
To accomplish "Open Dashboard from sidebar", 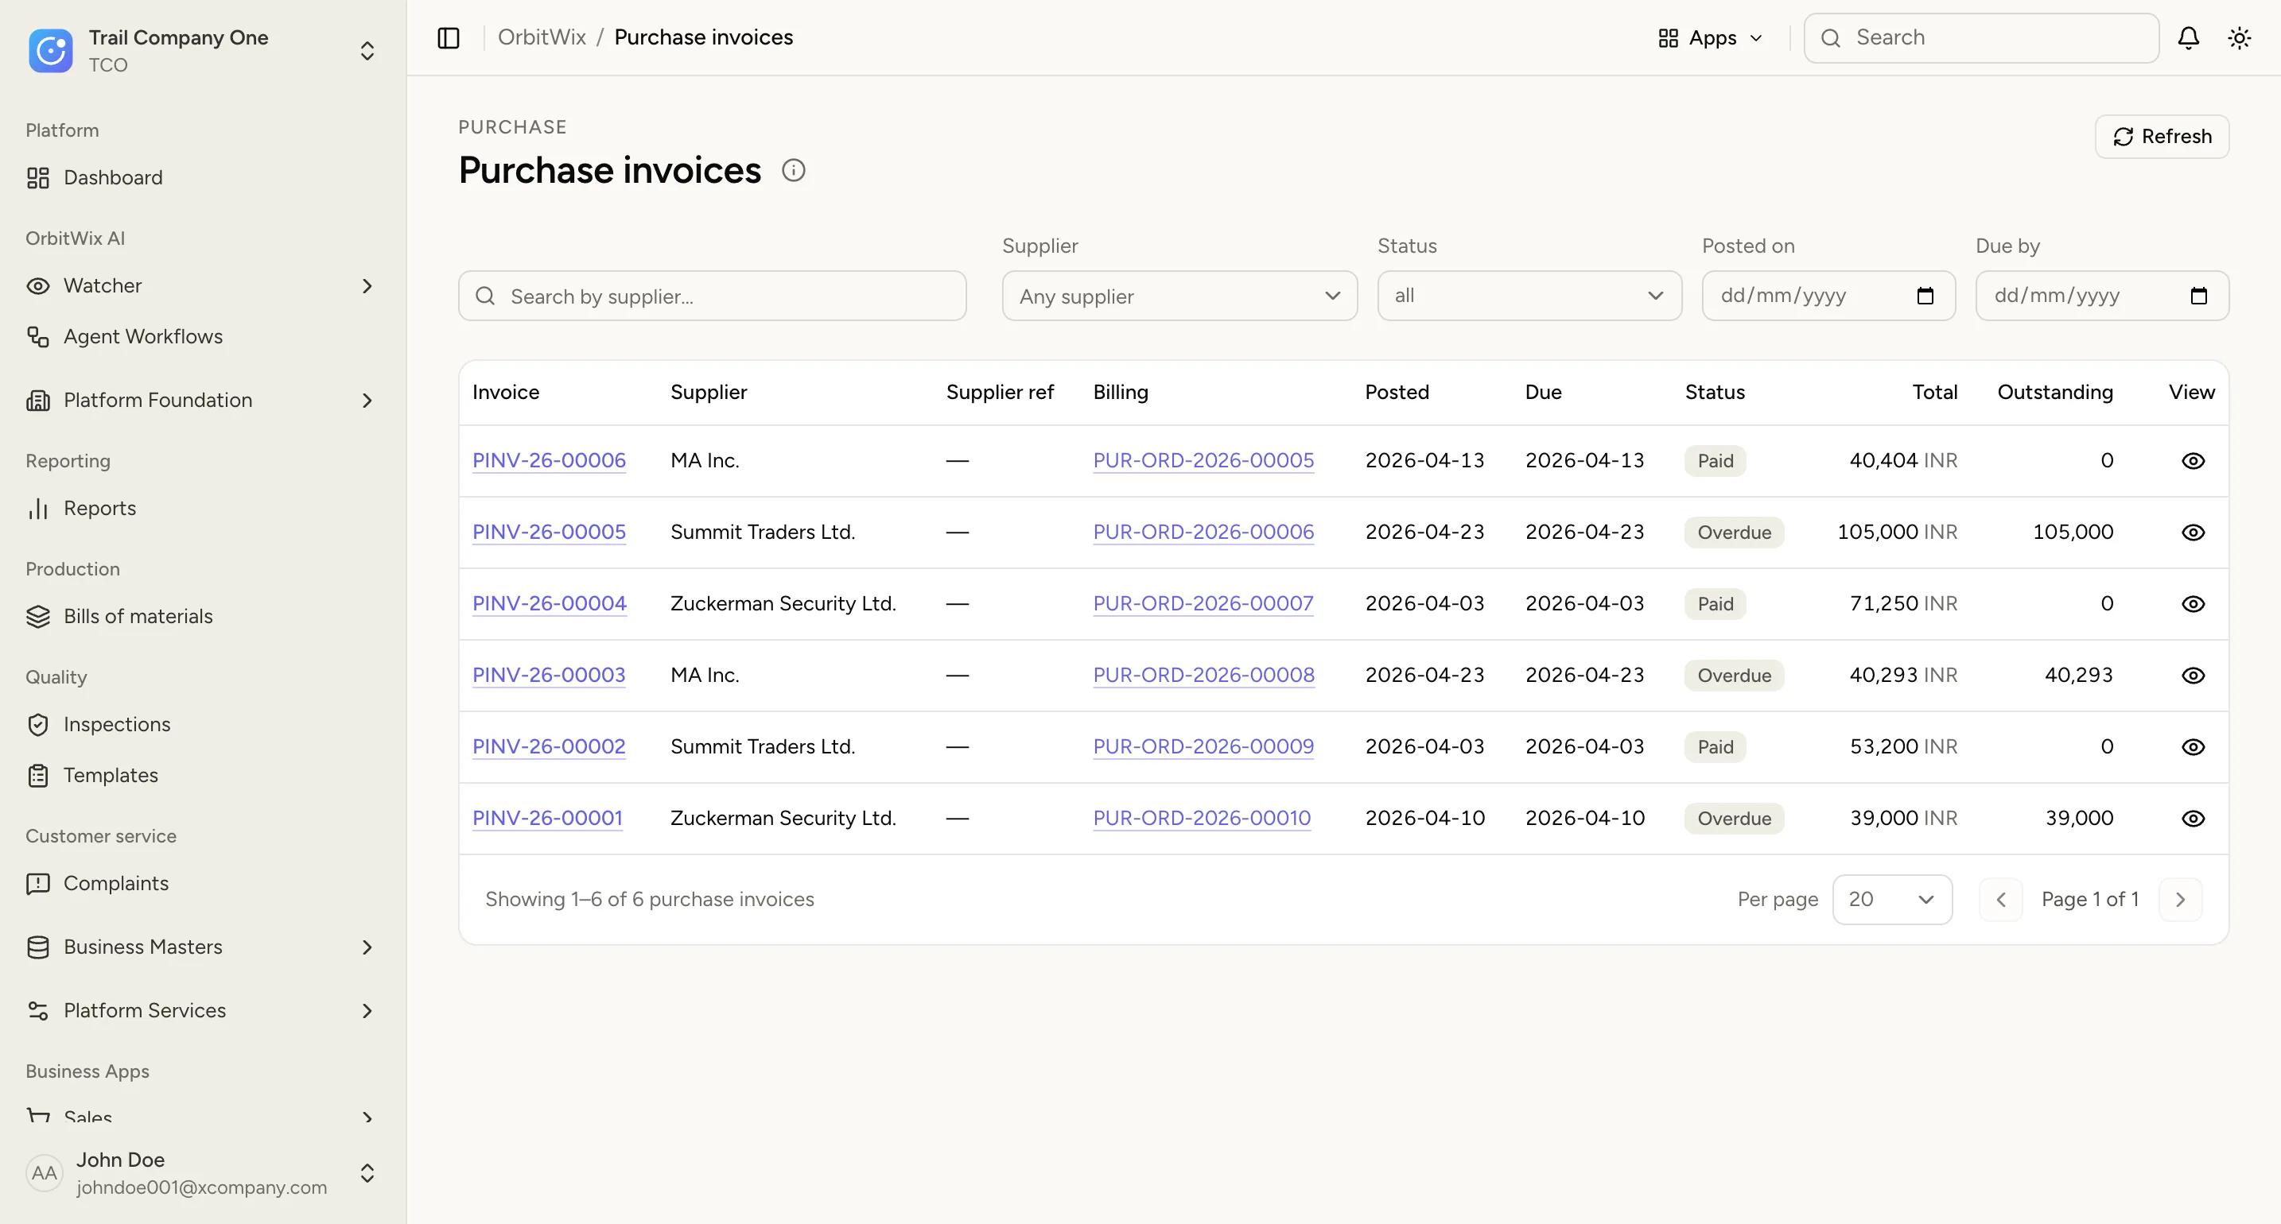I will pyautogui.click(x=203, y=178).
